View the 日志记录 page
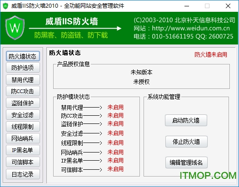 click(x=23, y=174)
